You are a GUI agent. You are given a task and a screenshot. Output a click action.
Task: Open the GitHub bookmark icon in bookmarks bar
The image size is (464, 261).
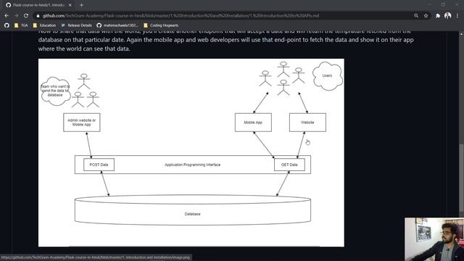(7, 25)
